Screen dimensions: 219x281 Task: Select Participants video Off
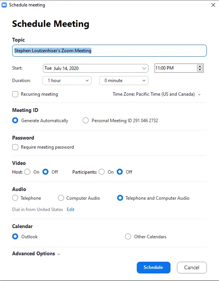pyautogui.click(x=120, y=172)
